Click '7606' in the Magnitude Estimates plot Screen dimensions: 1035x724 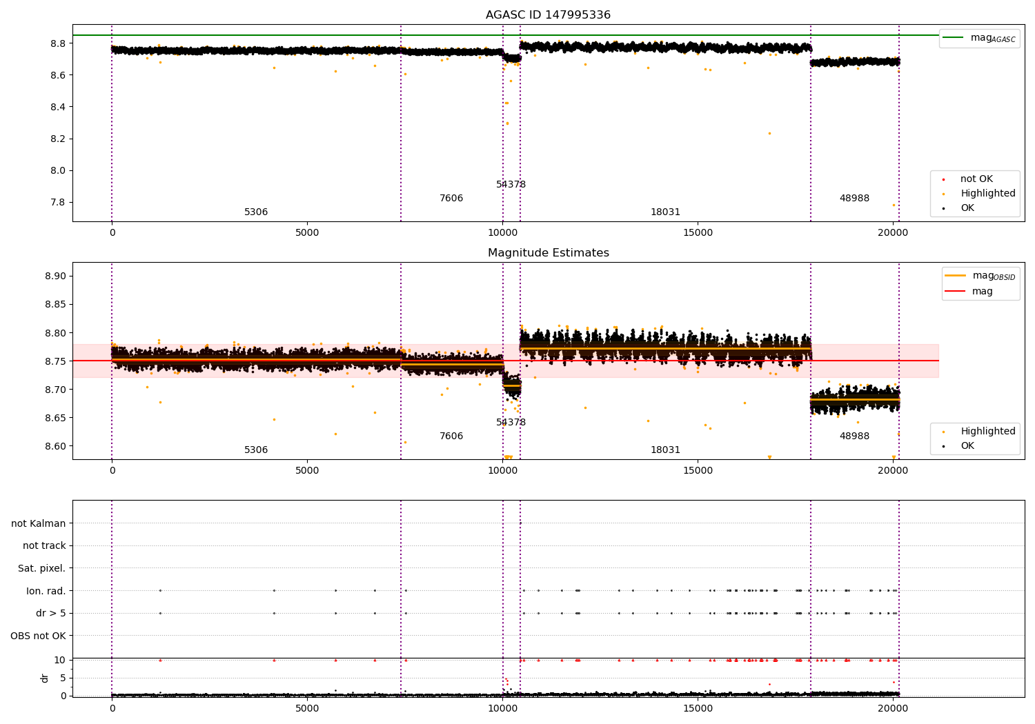[x=451, y=436]
